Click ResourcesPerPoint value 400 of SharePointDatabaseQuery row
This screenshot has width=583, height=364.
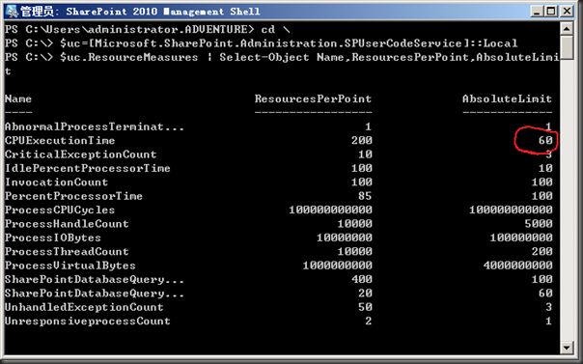362,280
